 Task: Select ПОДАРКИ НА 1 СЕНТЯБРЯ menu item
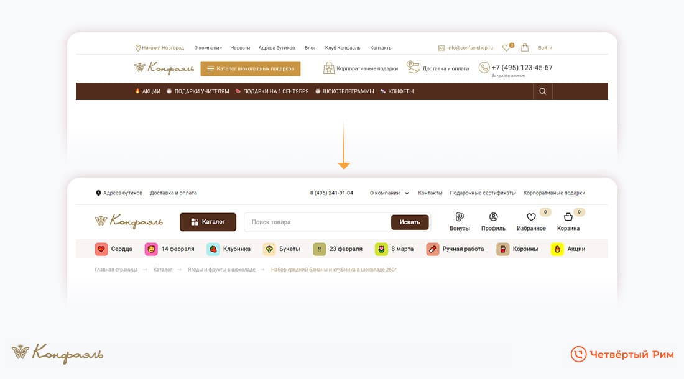(x=272, y=91)
